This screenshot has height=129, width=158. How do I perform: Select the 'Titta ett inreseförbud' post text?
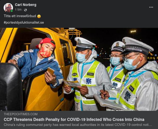click(20, 16)
